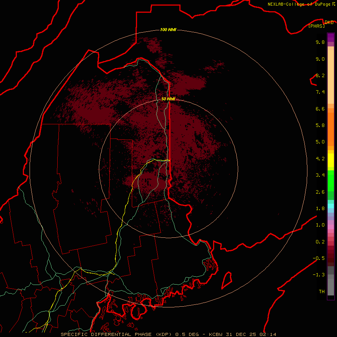Click the purple top segment of color bar
Viewport: 337px width, 337px height.
[x=331, y=37]
